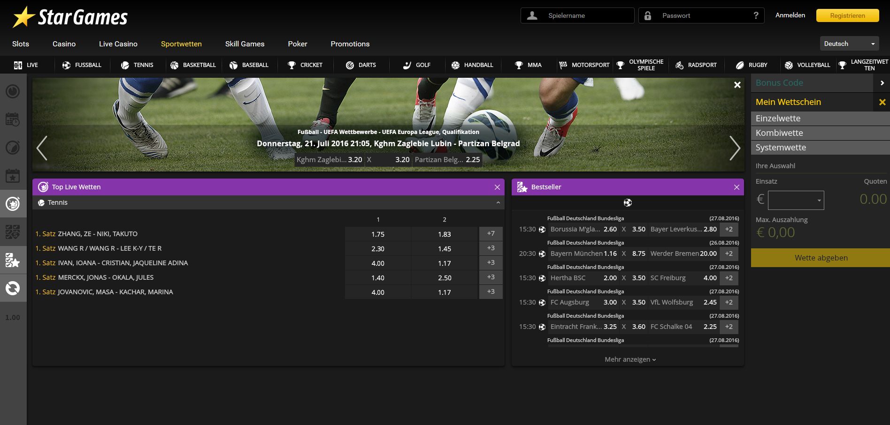Screen dimensions: 890x425
Task: Select the Radsport cycling category
Action: coord(696,65)
